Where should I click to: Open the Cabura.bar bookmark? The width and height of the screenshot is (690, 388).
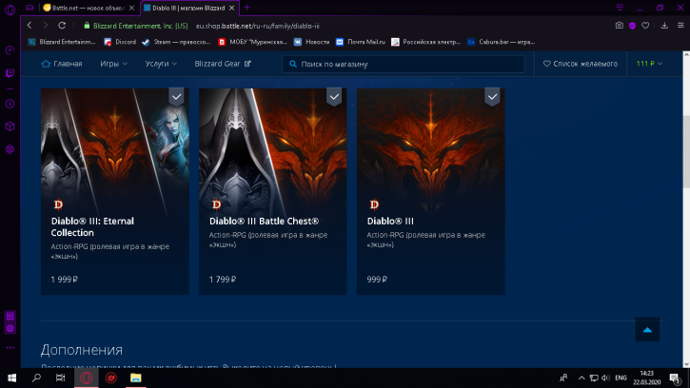(x=502, y=42)
